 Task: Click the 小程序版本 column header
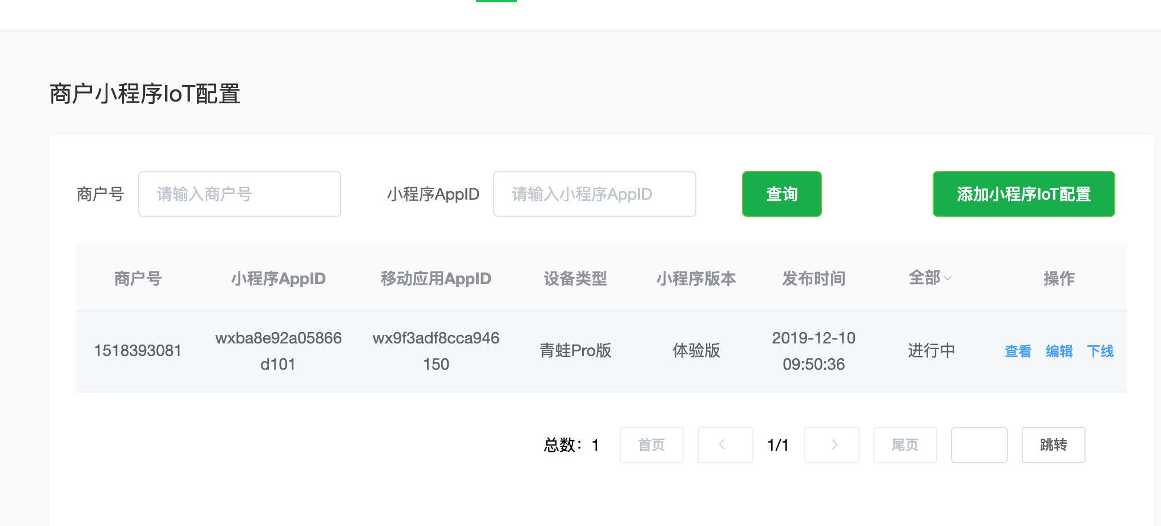696,278
